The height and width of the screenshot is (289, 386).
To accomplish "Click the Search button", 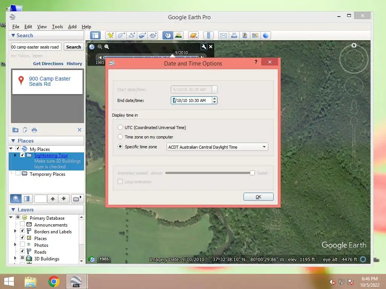I will click(74, 47).
